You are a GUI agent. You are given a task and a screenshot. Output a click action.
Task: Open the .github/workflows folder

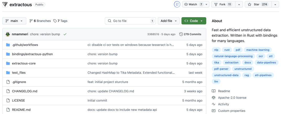click(25, 45)
